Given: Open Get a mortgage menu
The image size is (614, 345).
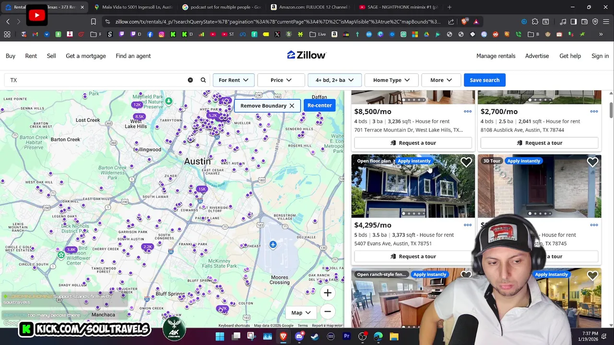Looking at the screenshot, I should pos(86,56).
